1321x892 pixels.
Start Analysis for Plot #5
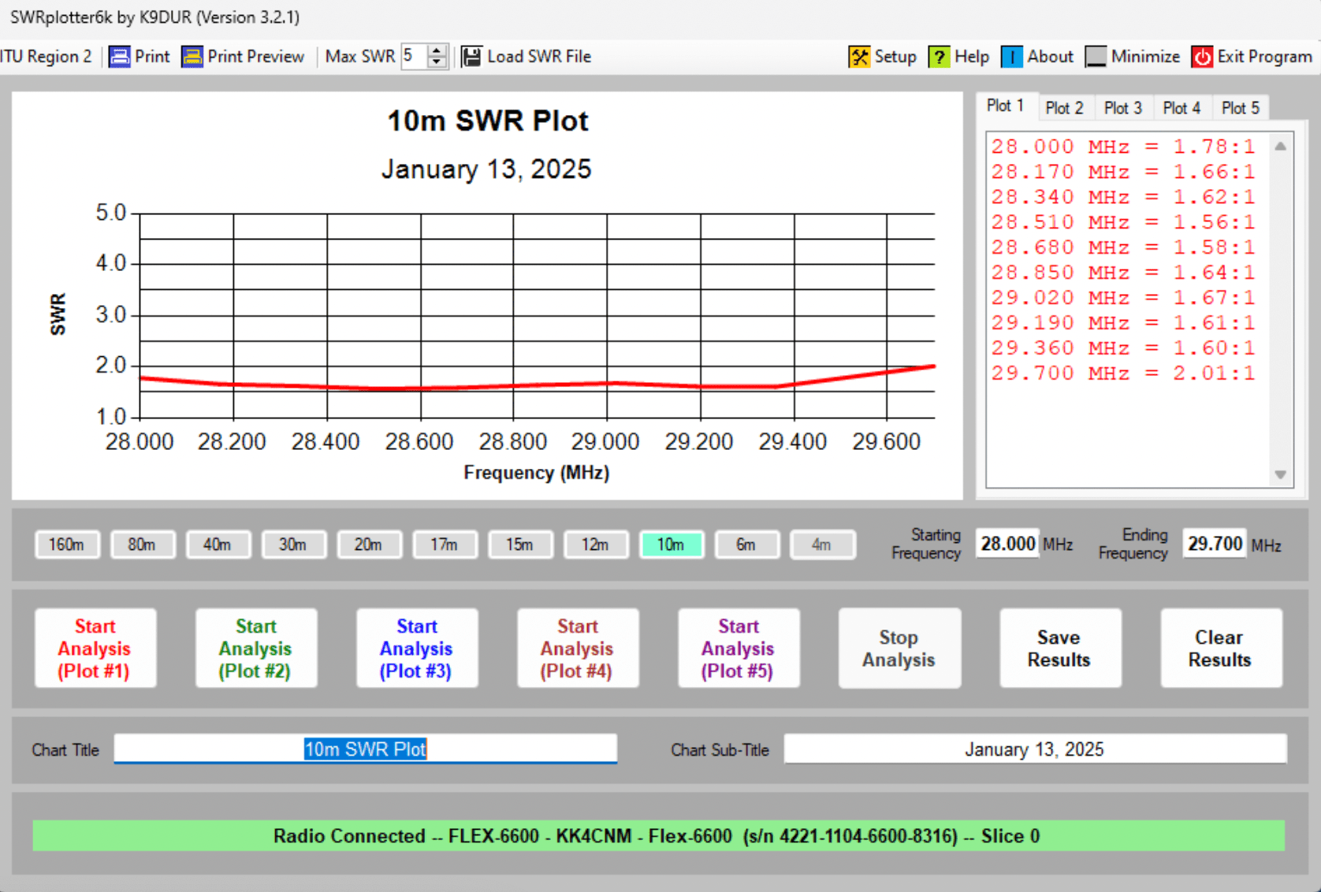click(x=739, y=648)
